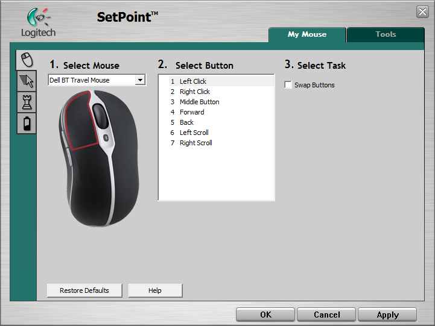Switch to the Tools tab
This screenshot has height=326, width=435.
click(x=386, y=34)
